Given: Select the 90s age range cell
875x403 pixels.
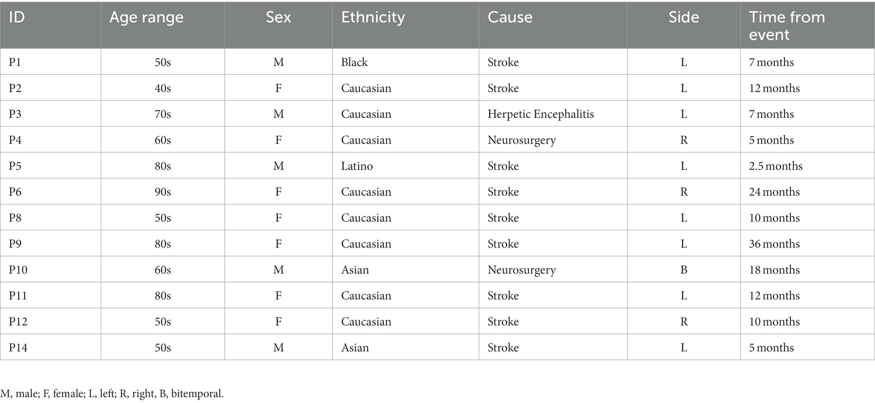Looking at the screenshot, I should (163, 192).
